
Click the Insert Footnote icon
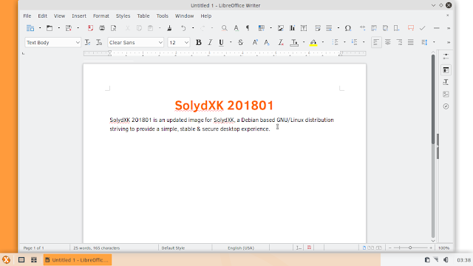(374, 28)
